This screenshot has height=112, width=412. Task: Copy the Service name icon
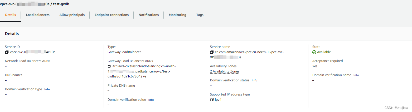point(212,52)
